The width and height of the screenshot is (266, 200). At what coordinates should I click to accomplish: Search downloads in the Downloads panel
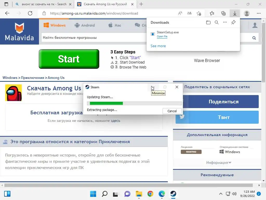pos(217,22)
